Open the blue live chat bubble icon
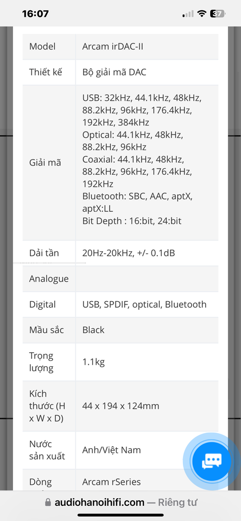Image resolution: width=241 pixels, height=521 pixels. pos(211,461)
